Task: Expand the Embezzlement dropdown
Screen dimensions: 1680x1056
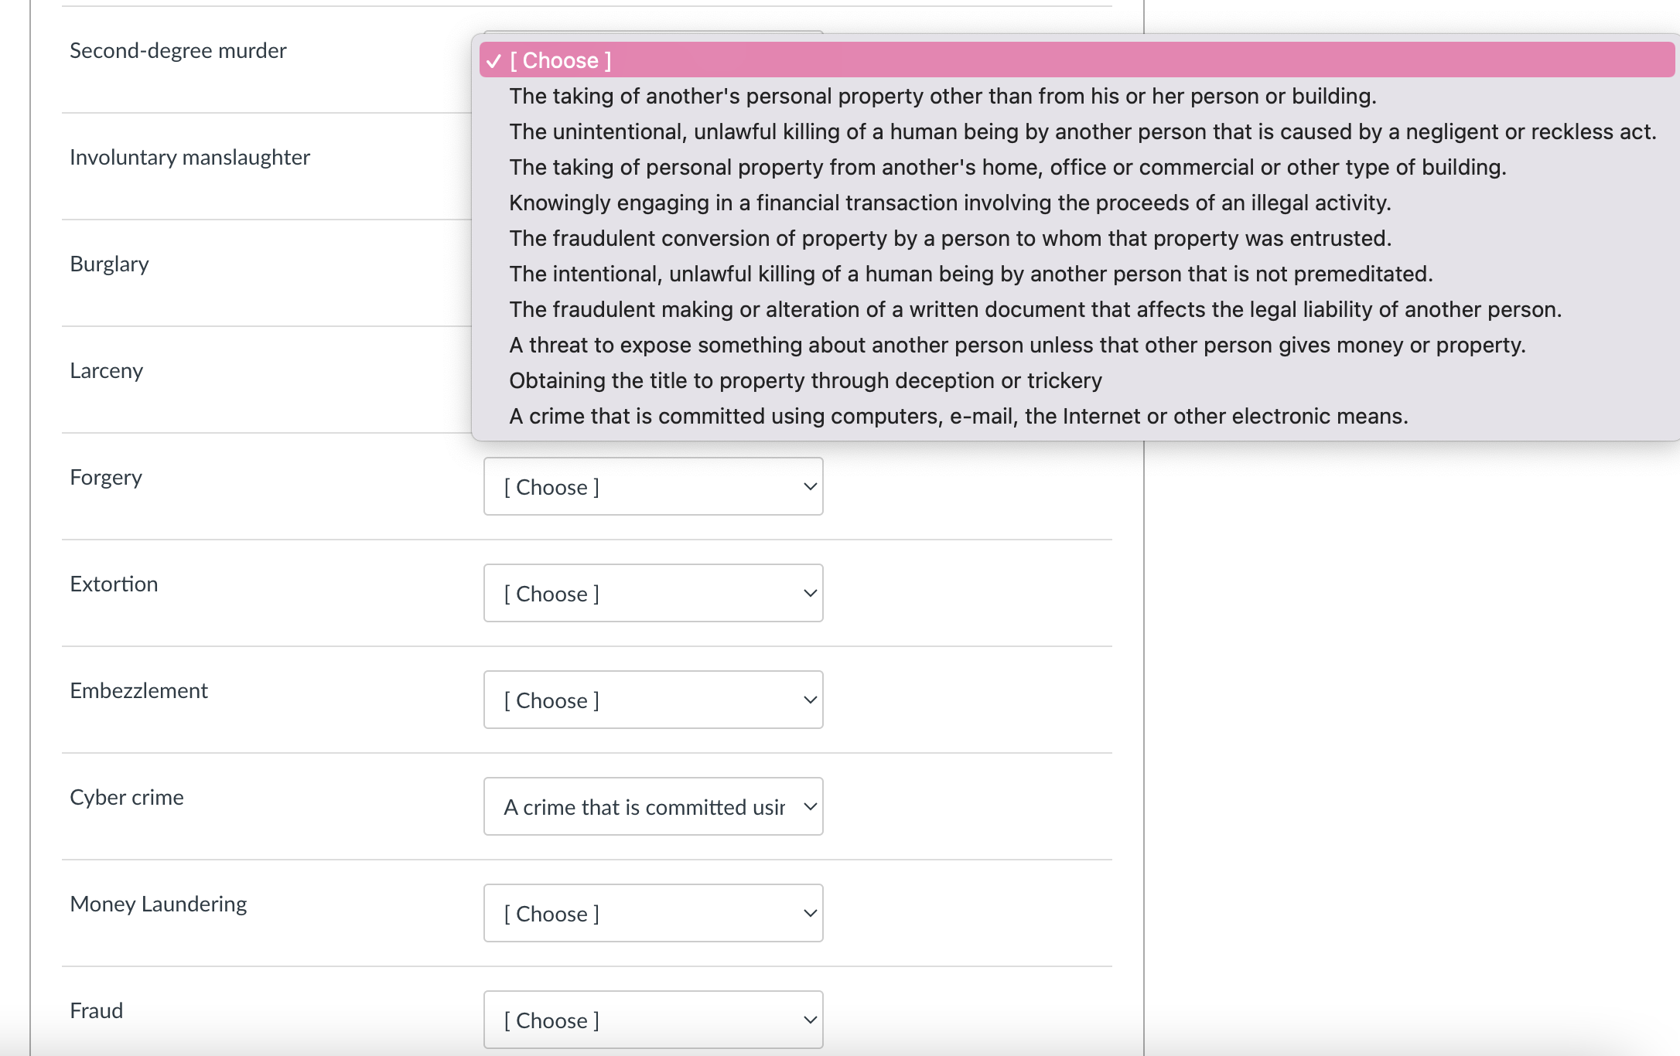Action: [x=652, y=700]
